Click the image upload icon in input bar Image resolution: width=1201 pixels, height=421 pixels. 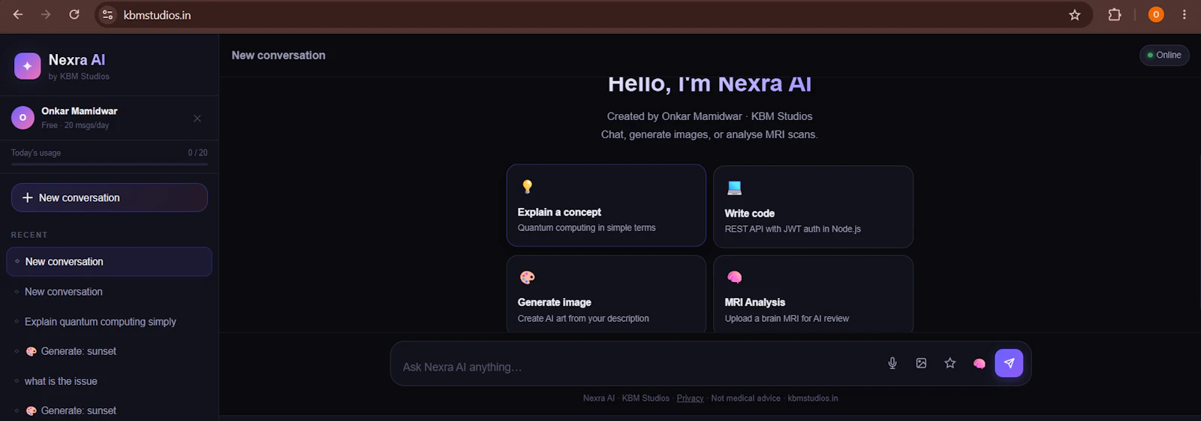921,363
